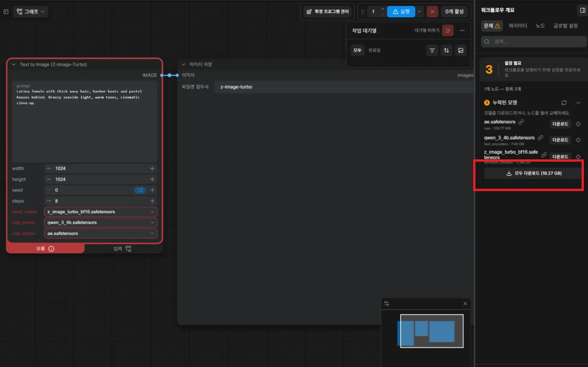Switch to the 노드 tab
This screenshot has width=588, height=367.
pos(540,26)
